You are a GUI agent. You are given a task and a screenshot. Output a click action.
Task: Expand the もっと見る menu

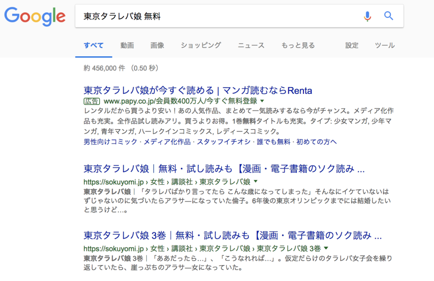click(x=298, y=45)
